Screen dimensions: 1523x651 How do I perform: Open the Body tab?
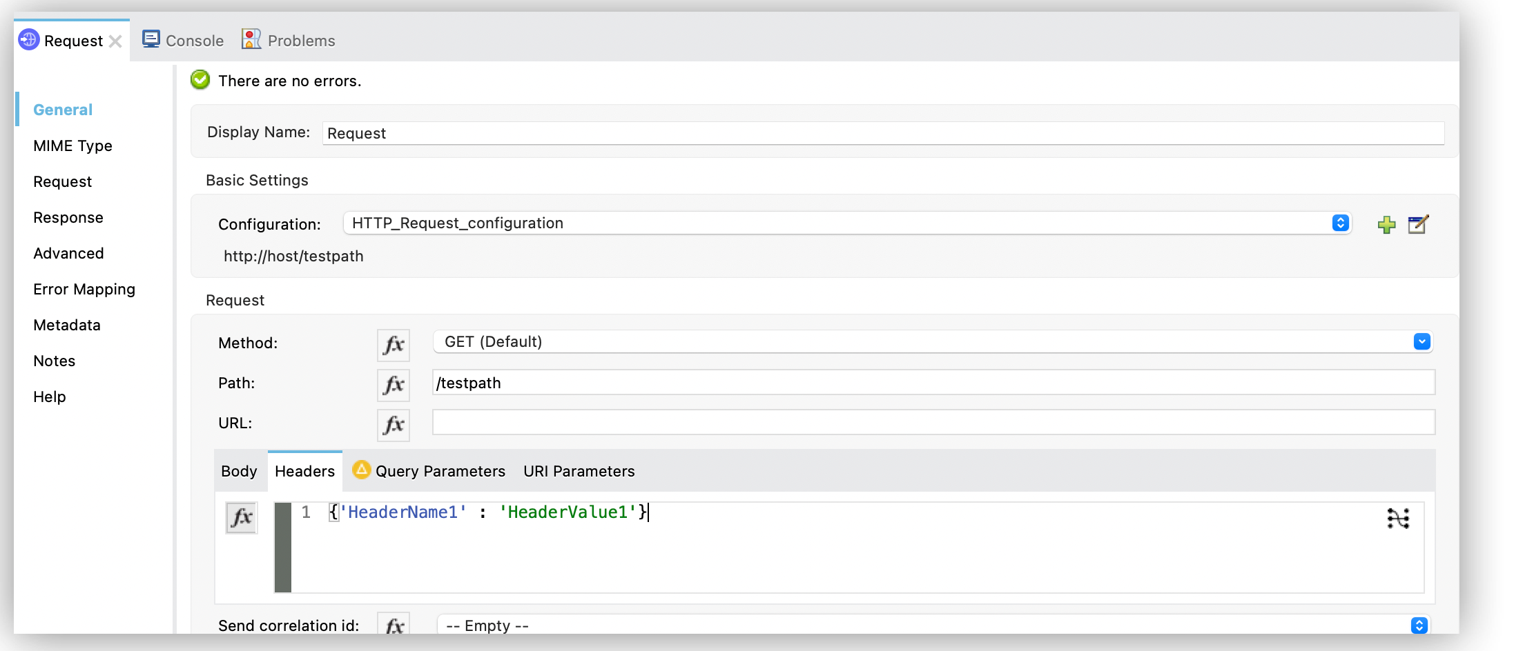pyautogui.click(x=239, y=471)
